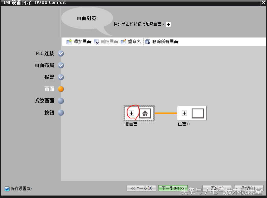267x198 pixels.
Task: Jump to the 系统画面 wizard step
Action: (44, 101)
